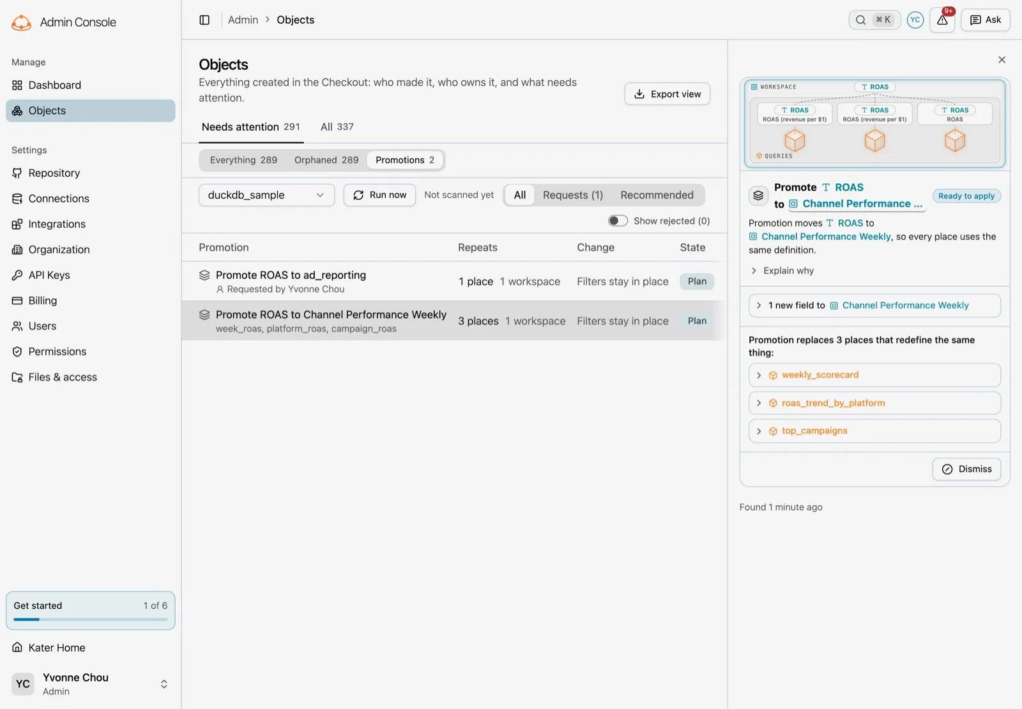This screenshot has height=709, width=1022.
Task: Open Repository settings
Action: [x=90, y=173]
